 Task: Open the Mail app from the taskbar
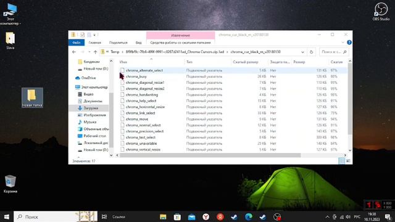[192, 216]
